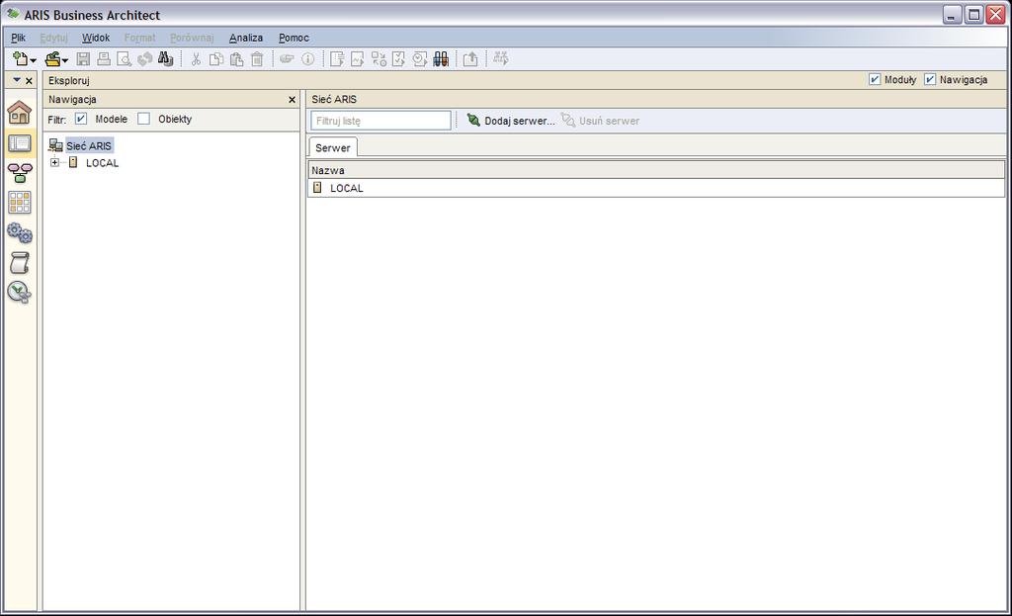Click the checklist page toolbar icon
This screenshot has height=616, width=1012.
[x=399, y=59]
